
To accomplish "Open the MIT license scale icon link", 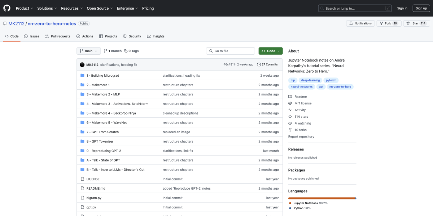I will pos(290,103).
